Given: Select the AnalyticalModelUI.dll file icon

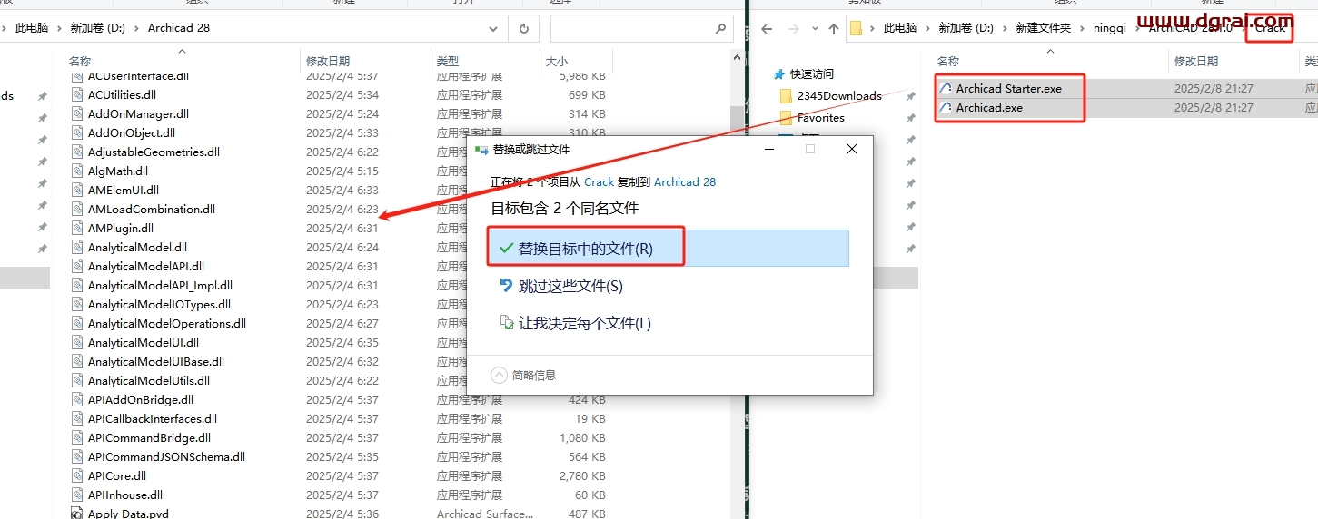Looking at the screenshot, I should (x=78, y=342).
